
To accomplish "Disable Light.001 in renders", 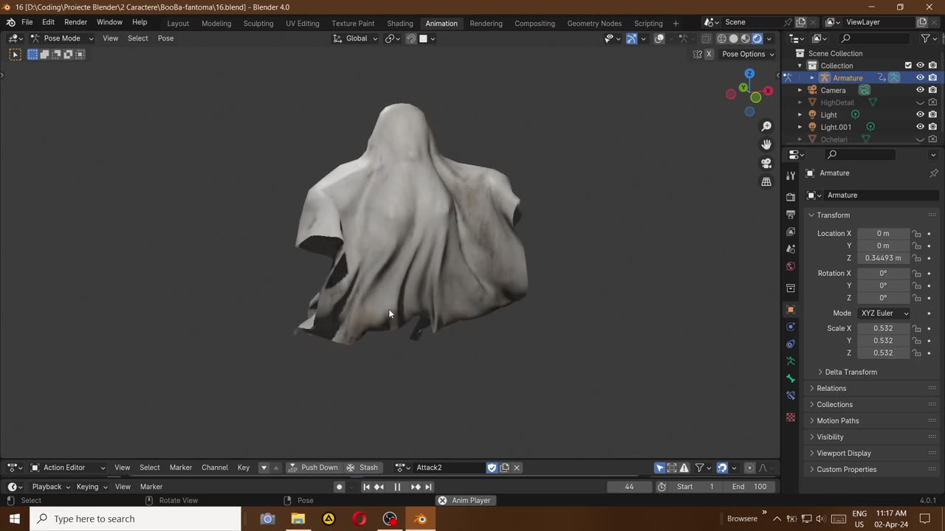I will click(933, 127).
